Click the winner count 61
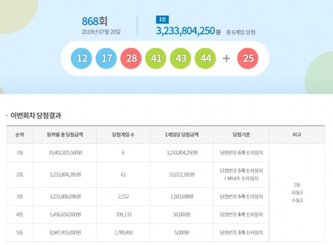Screen dimensions: 333x245 [x=123, y=174]
